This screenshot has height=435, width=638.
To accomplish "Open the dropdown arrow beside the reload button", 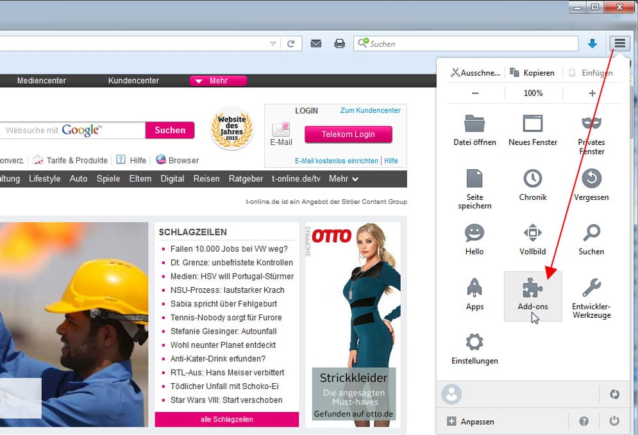I will pyautogui.click(x=273, y=44).
